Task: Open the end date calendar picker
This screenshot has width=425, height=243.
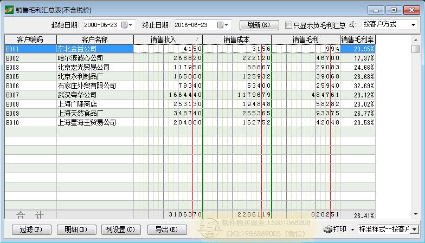Action: [x=223, y=25]
